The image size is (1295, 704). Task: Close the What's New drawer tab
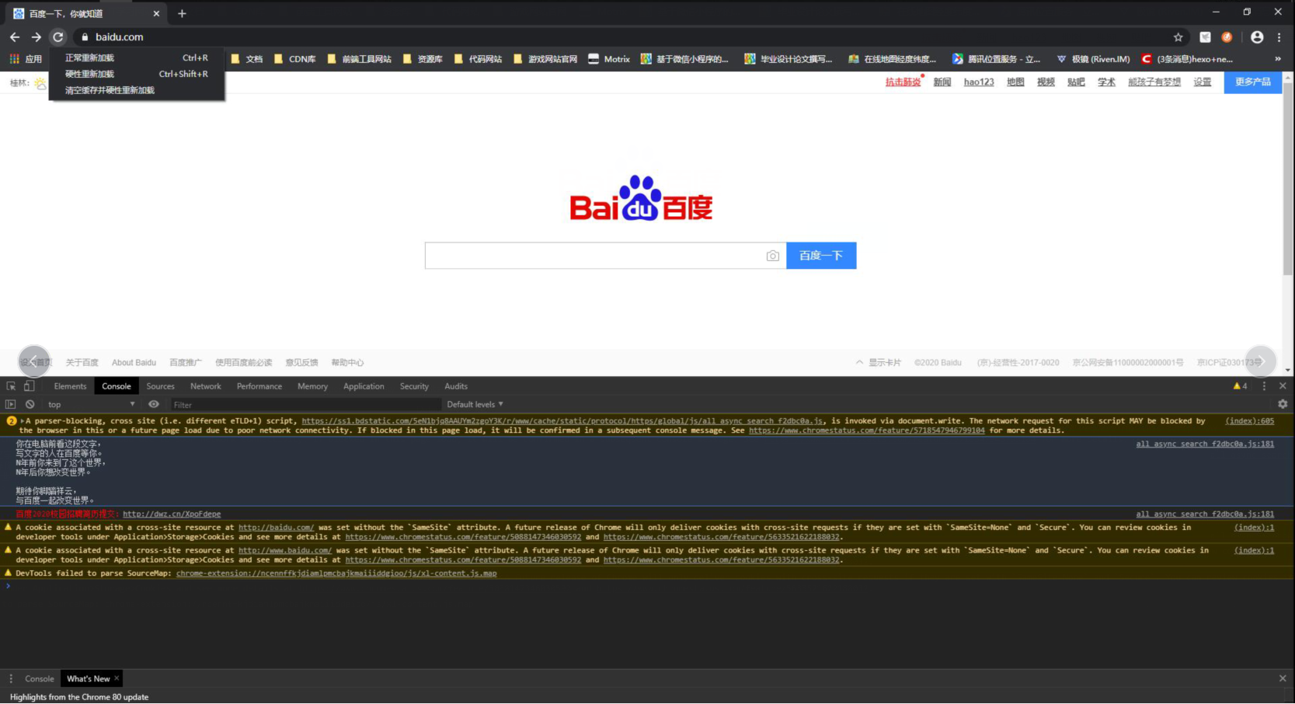117,678
